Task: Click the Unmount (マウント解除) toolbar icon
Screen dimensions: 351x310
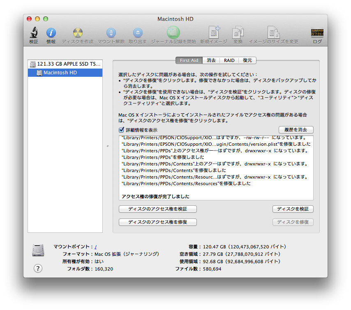Action: click(x=111, y=33)
